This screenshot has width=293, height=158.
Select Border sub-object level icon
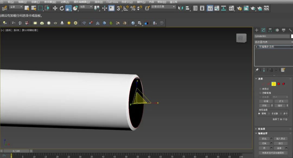pyautogui.click(x=273, y=84)
